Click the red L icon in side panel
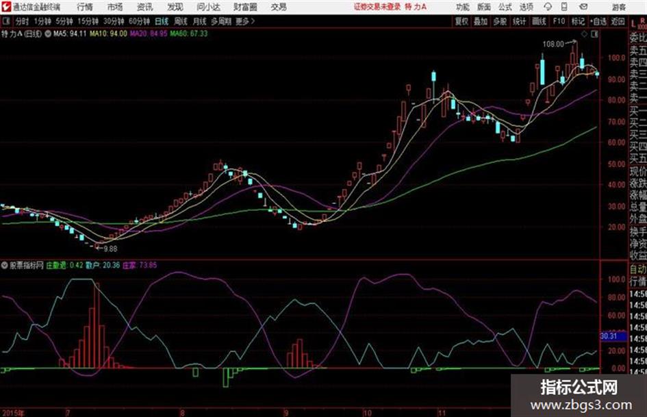This screenshot has height=417, width=647. 633,24
